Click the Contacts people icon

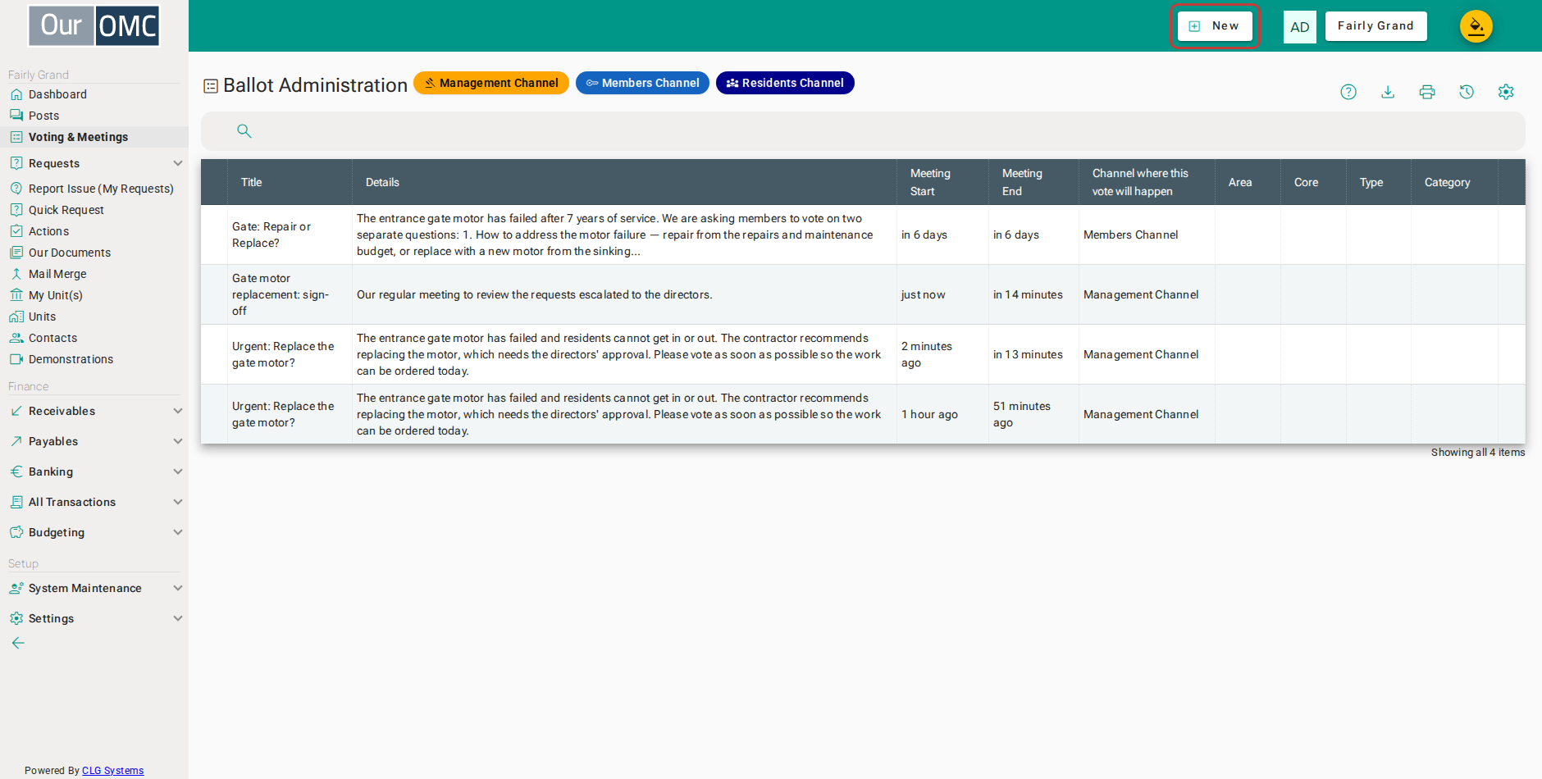click(x=16, y=338)
